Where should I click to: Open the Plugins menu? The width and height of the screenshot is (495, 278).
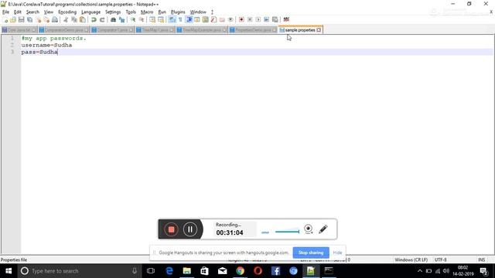[x=178, y=12]
